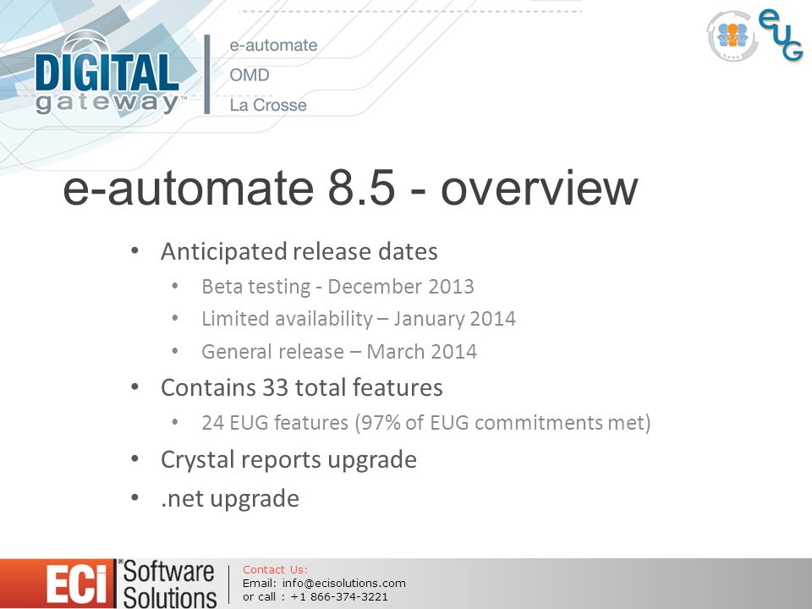Click Contains 33 total features bullet

(302, 387)
